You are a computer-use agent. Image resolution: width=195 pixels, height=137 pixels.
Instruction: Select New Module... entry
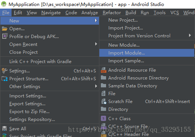point(147,45)
